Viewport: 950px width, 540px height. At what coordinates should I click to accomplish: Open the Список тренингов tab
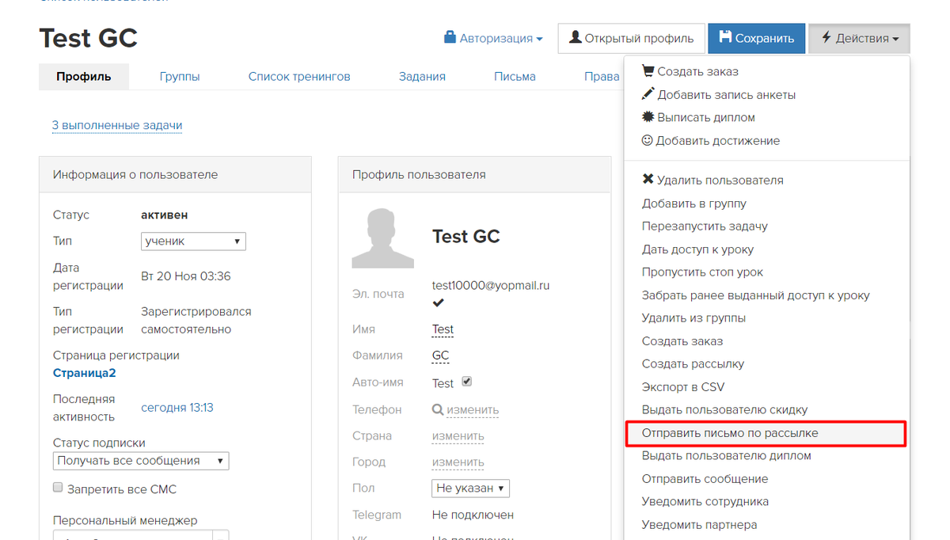(x=299, y=77)
